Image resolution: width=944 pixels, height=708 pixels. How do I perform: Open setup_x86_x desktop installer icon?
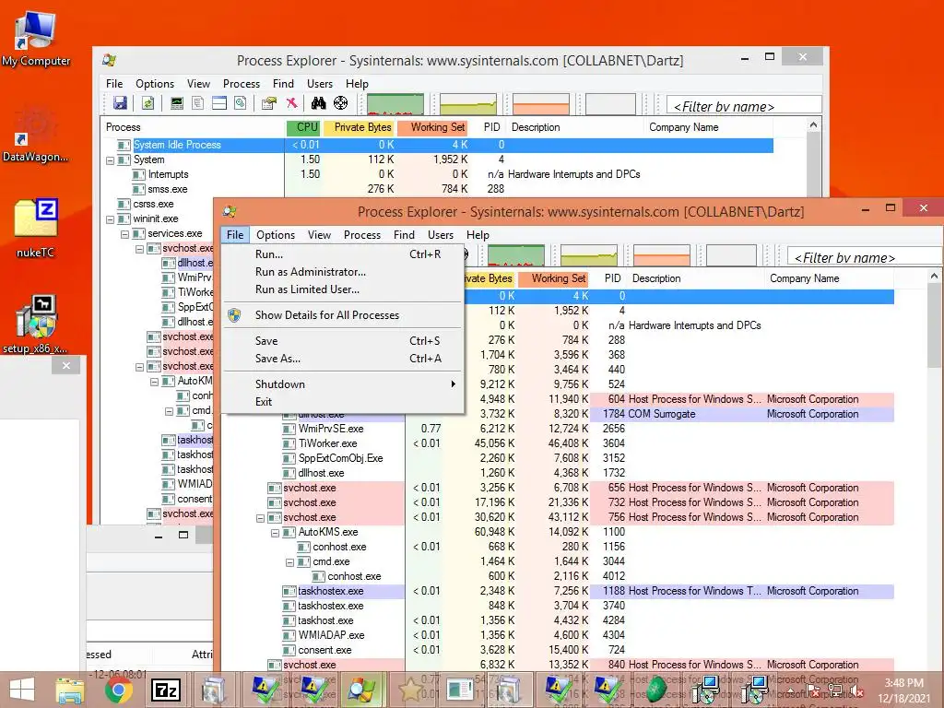(36, 324)
